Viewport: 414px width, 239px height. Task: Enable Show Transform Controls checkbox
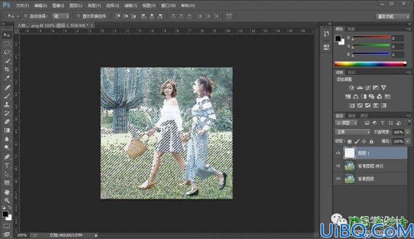click(79, 16)
